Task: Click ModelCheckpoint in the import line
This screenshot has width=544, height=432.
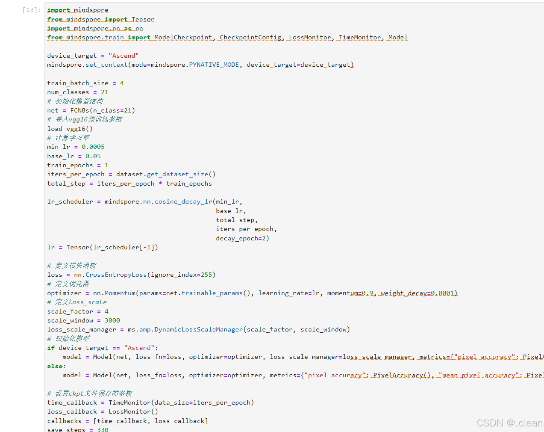Action: click(x=183, y=37)
